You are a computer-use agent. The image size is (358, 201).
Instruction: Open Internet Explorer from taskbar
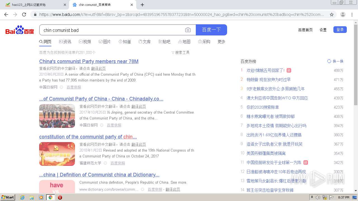[22, 197]
